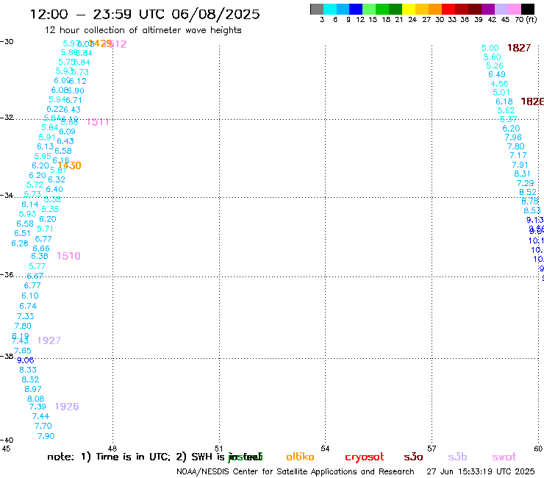Select the wave height value '7.44'
The width and height of the screenshot is (544, 478).
point(40,416)
